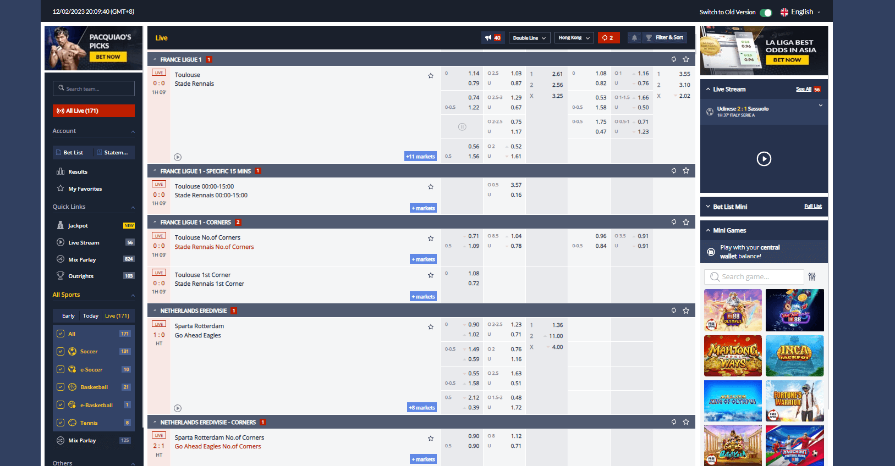895x466 pixels.
Task: Switch to the Today tab
Action: (x=91, y=316)
